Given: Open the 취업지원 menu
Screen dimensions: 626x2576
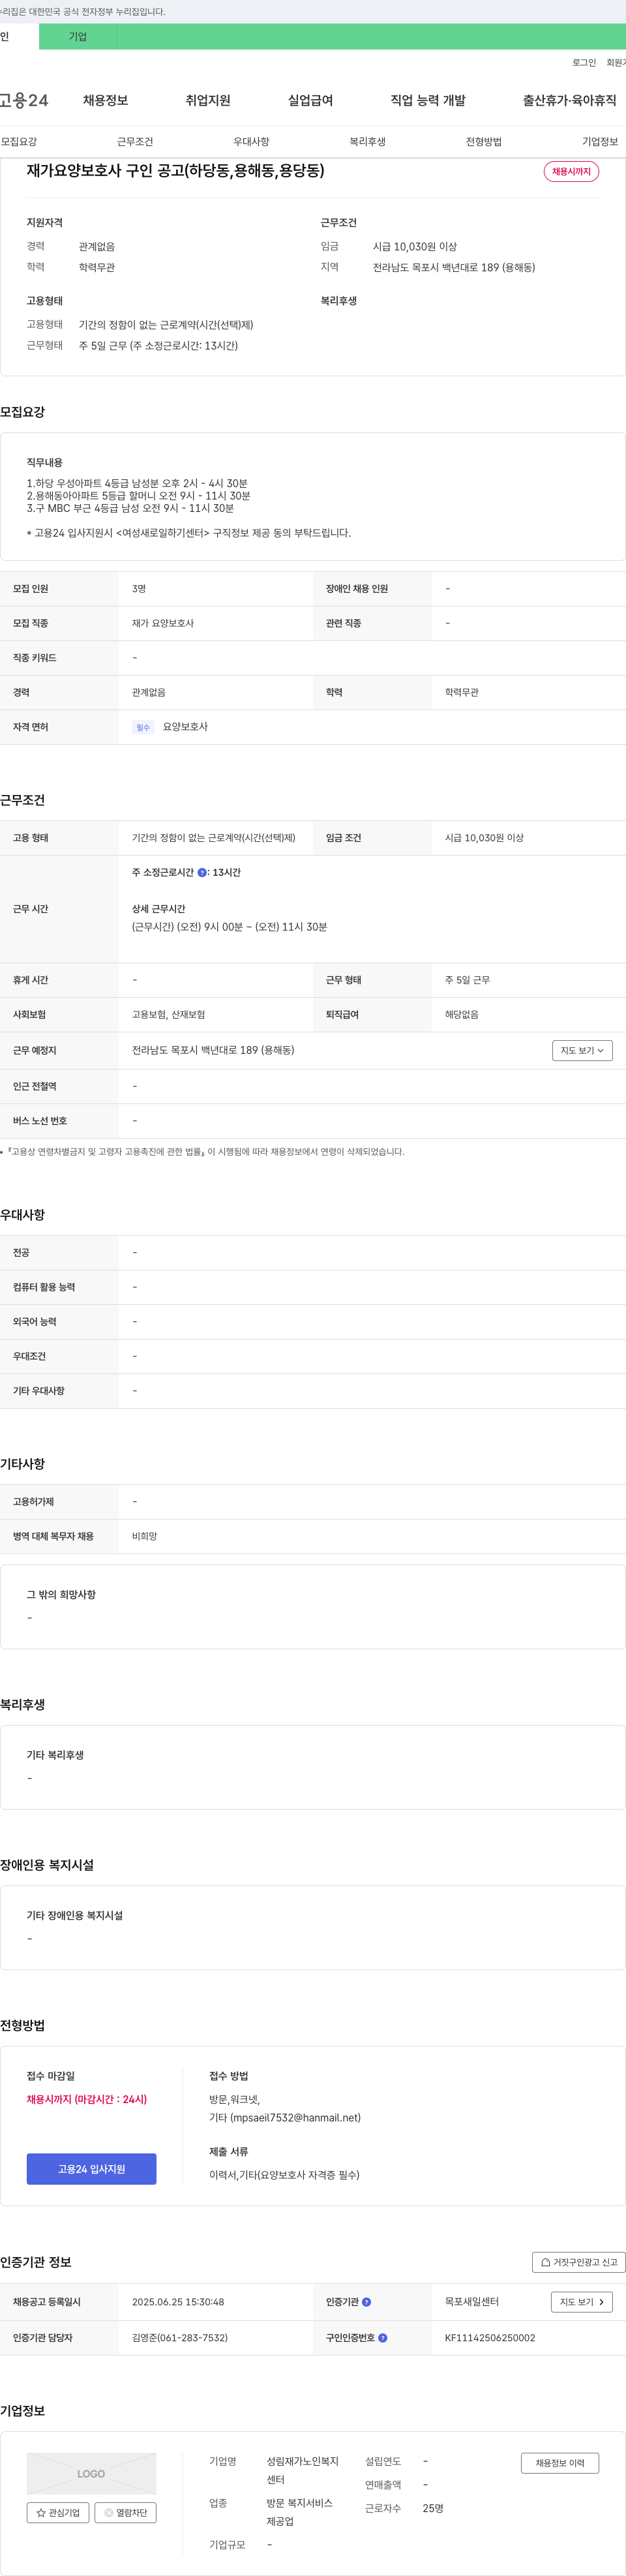Looking at the screenshot, I should click(x=208, y=100).
